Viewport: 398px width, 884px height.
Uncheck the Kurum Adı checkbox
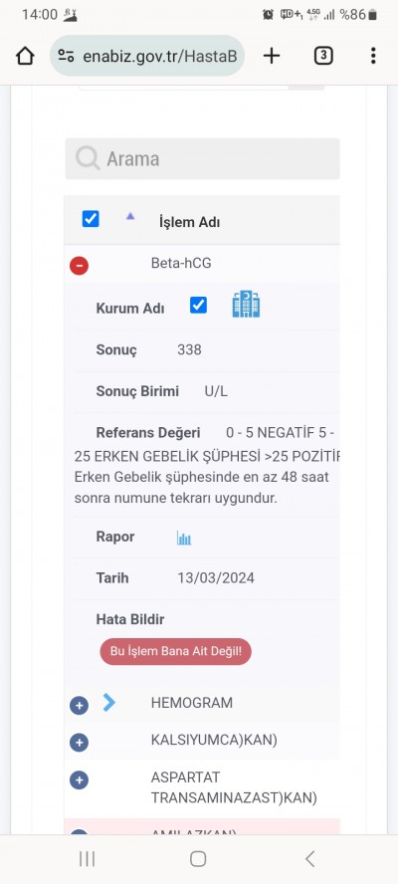pos(198,305)
